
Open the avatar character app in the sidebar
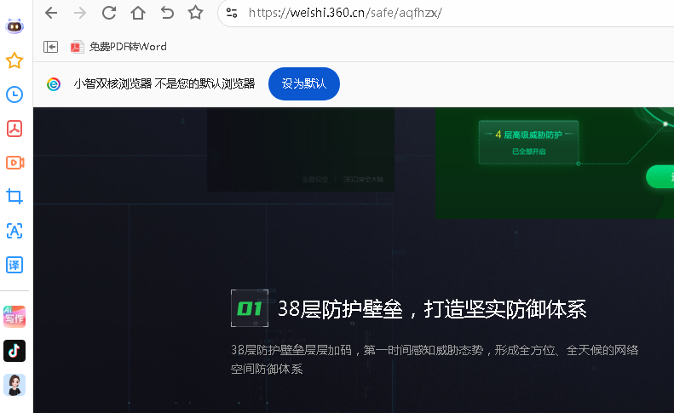click(14, 385)
